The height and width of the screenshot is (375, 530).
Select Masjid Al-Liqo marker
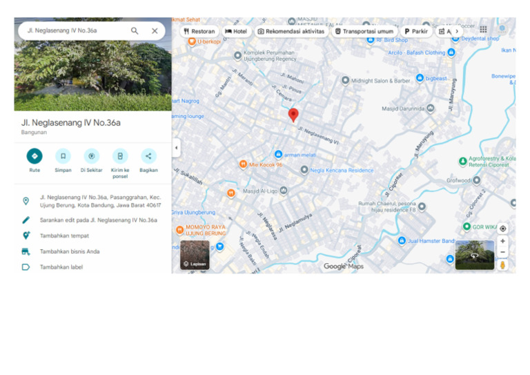[x=283, y=191]
